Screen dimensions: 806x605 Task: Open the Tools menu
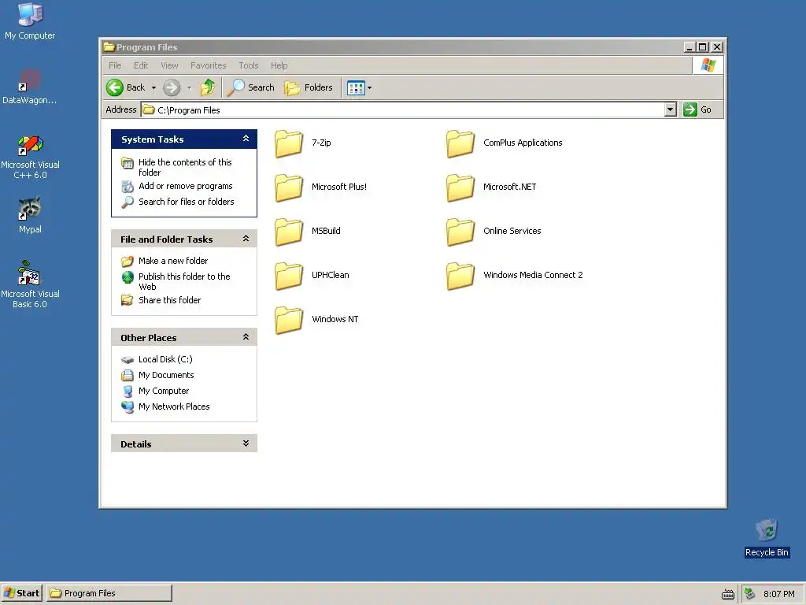(248, 65)
